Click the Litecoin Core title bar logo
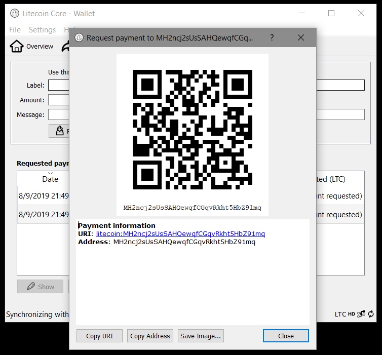382x355 pixels. (15, 13)
